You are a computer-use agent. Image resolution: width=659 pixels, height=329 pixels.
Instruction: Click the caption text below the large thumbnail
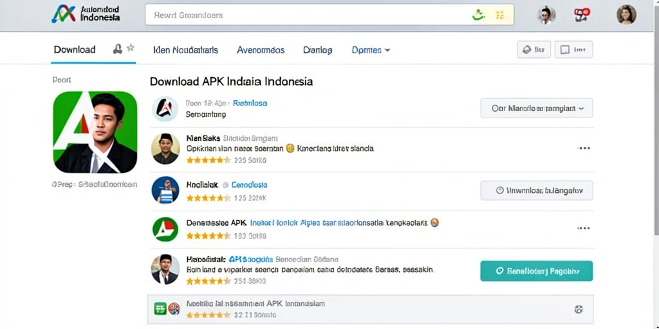point(95,184)
